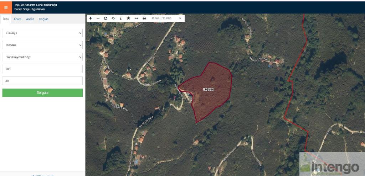Screen dimensions: 365x176
Task: Open the Analiz tab
Action: 30,19
